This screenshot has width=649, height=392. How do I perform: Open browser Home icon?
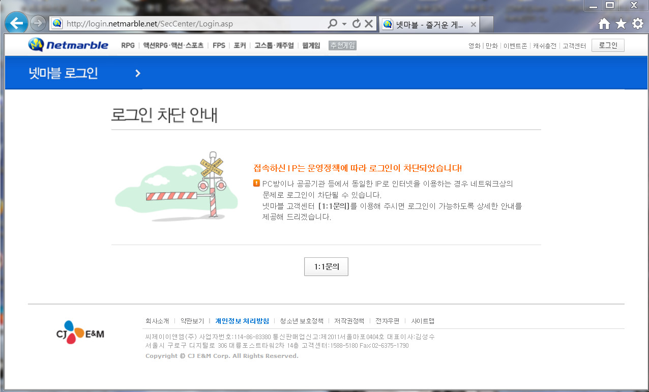pos(604,23)
